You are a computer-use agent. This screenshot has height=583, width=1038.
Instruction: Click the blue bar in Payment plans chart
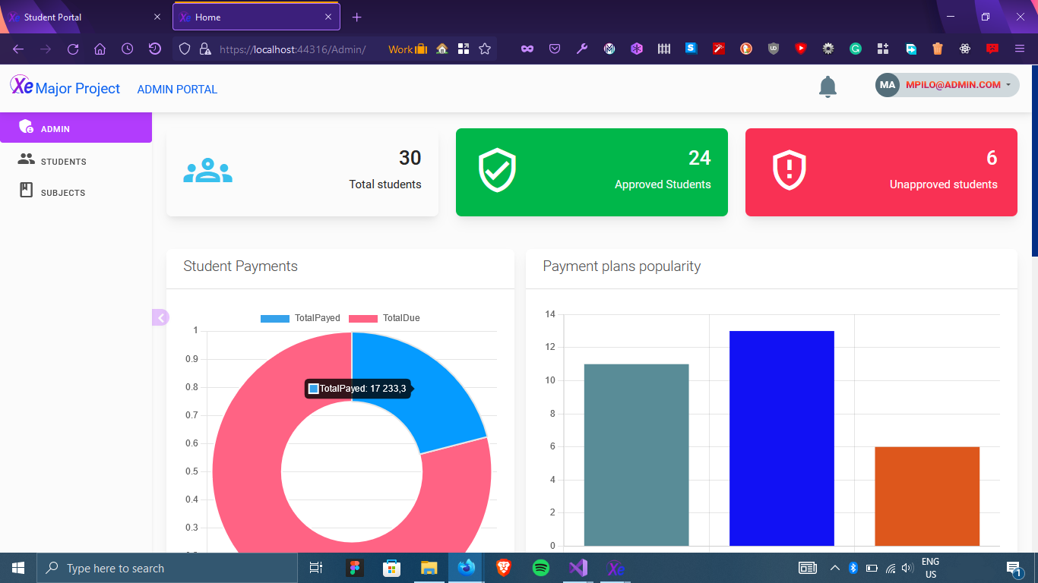click(781, 438)
